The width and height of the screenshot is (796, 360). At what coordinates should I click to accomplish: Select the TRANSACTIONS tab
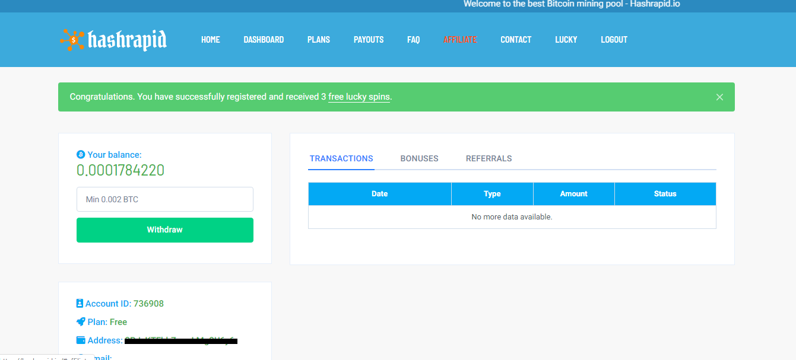coord(341,159)
